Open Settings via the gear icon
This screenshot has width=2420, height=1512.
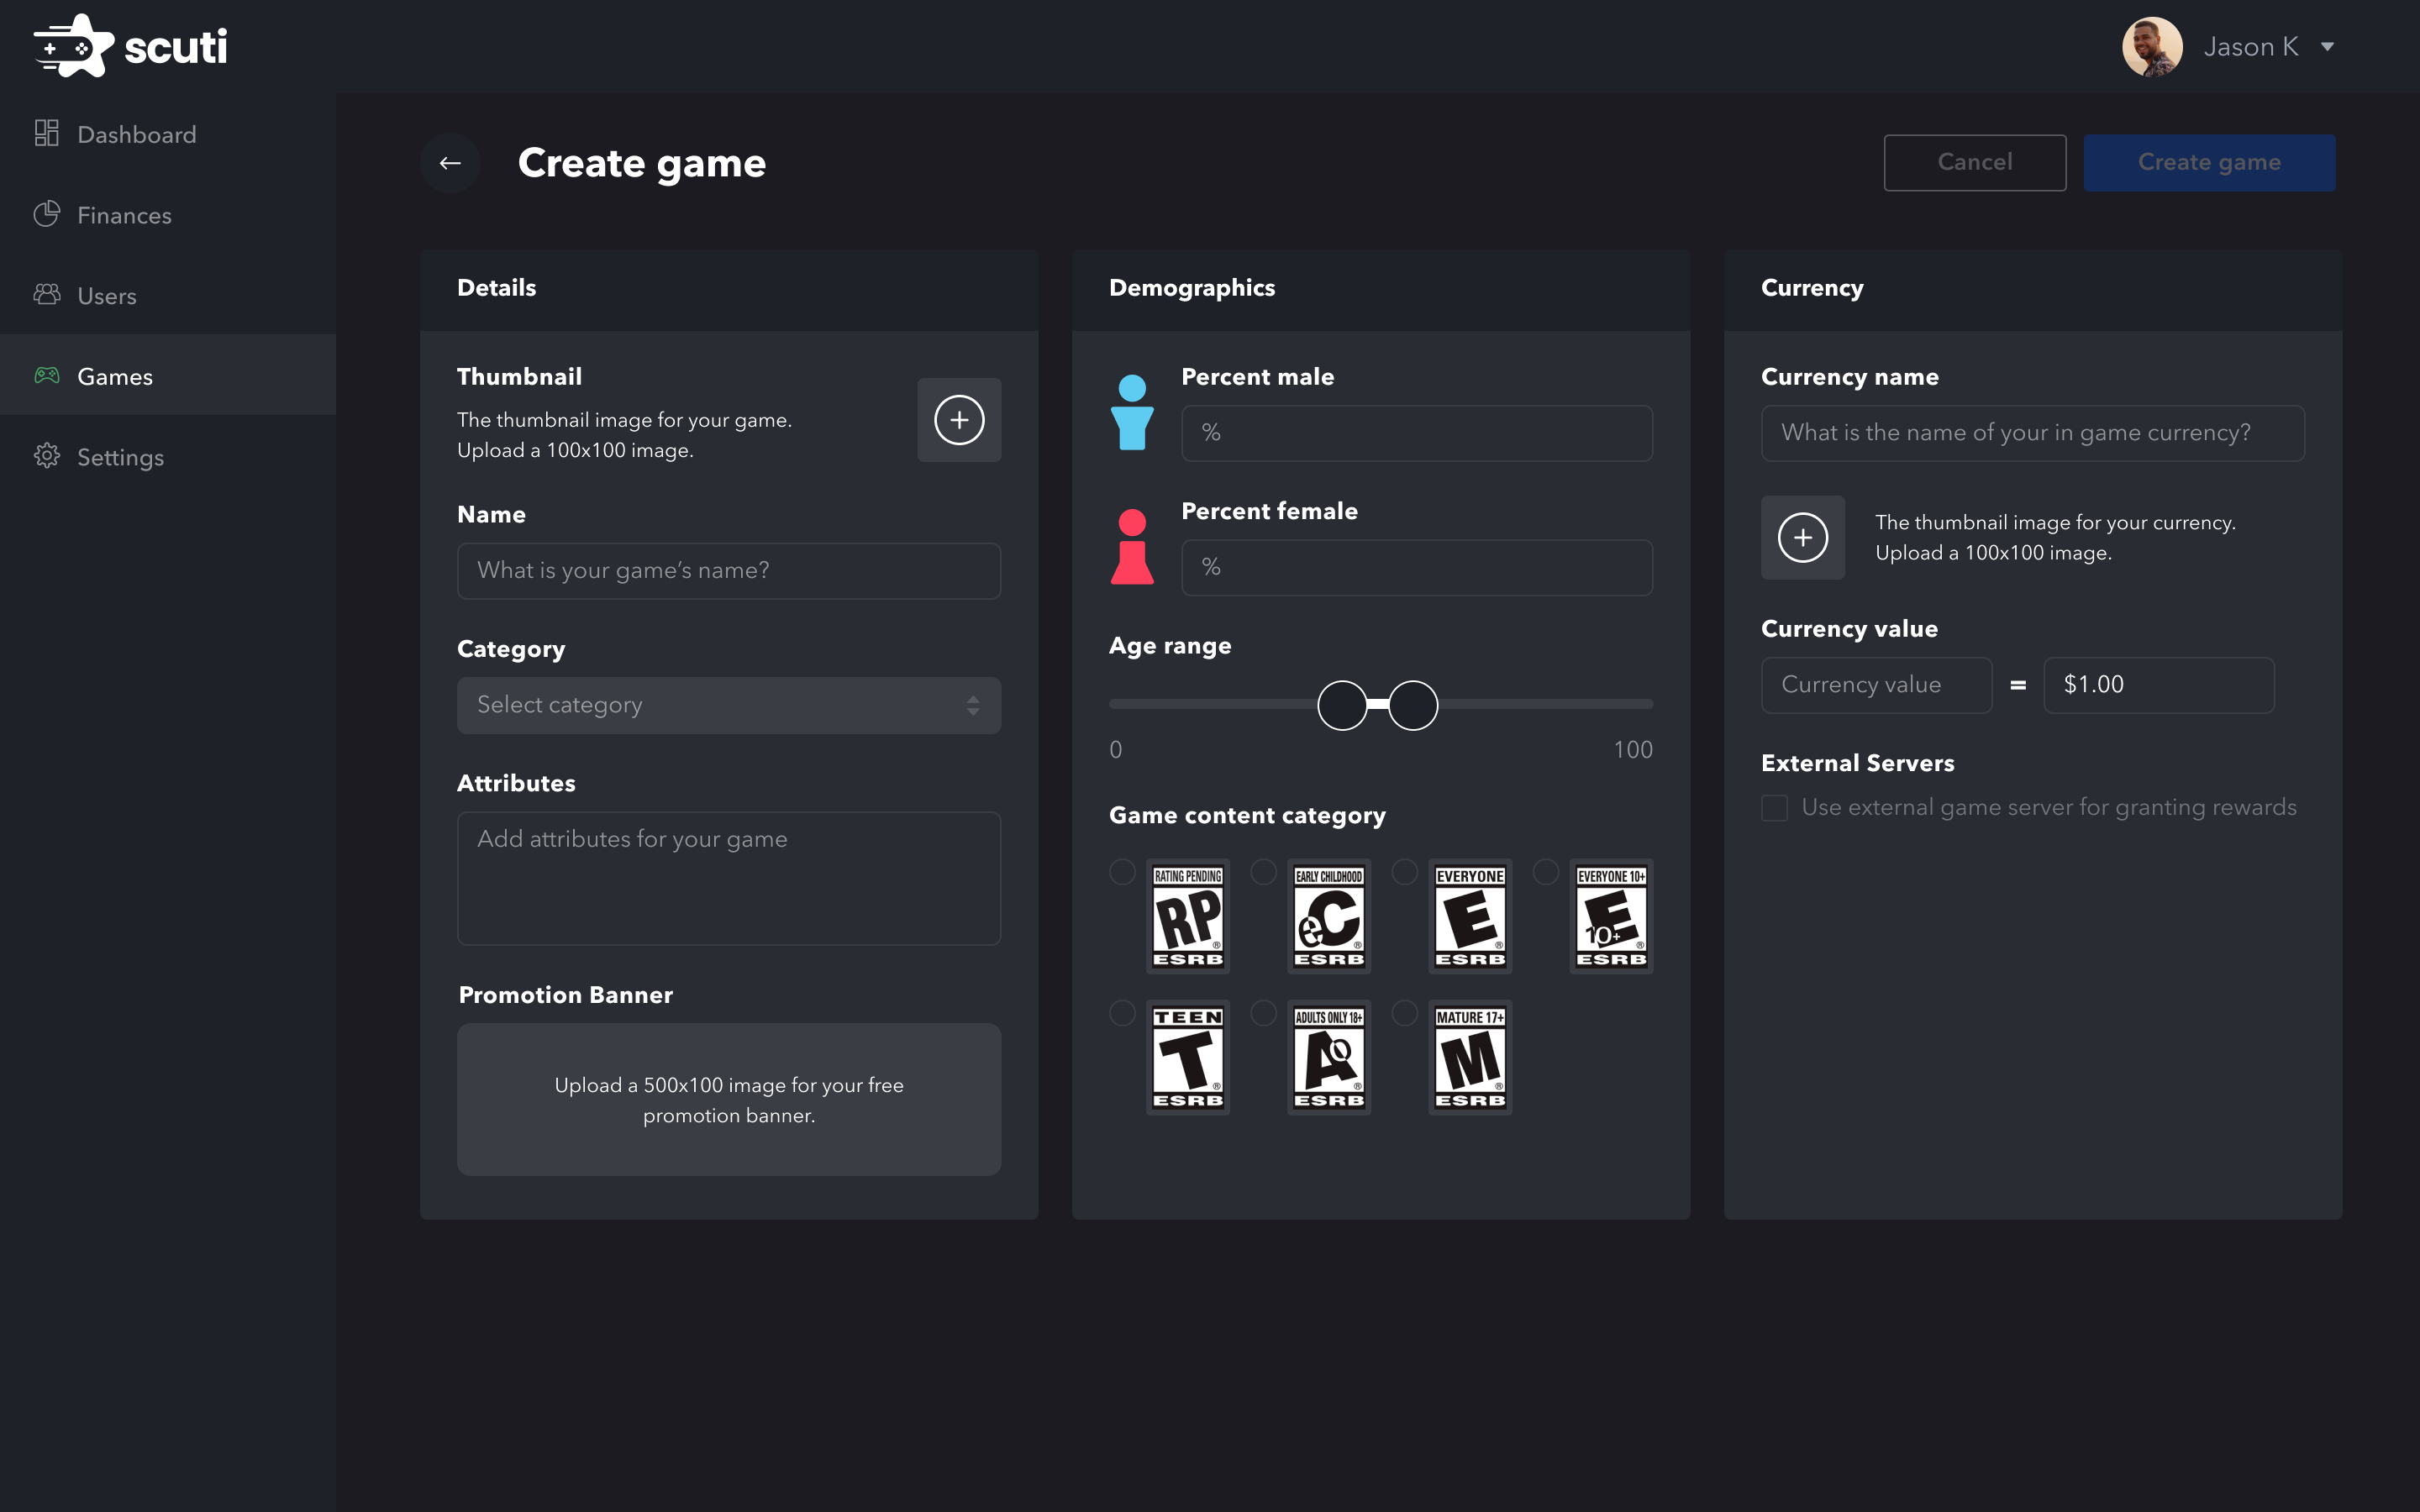[x=47, y=456]
